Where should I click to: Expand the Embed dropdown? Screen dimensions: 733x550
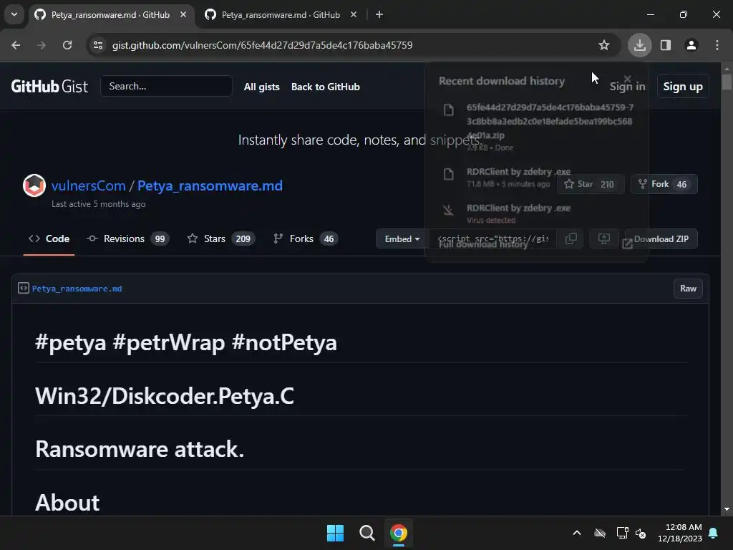(402, 239)
